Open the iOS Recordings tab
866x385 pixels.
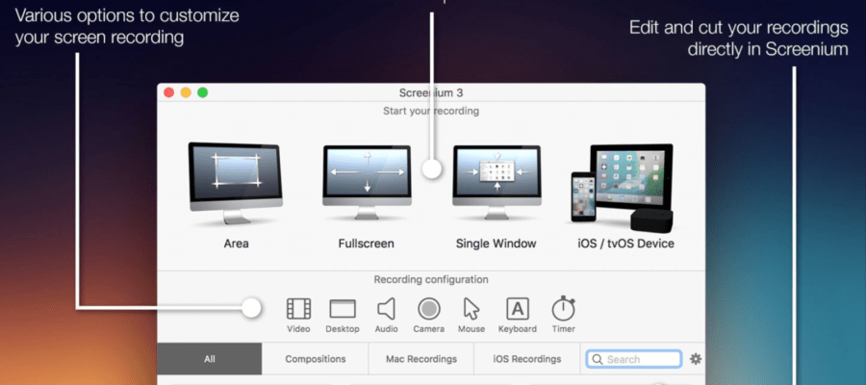pos(527,359)
